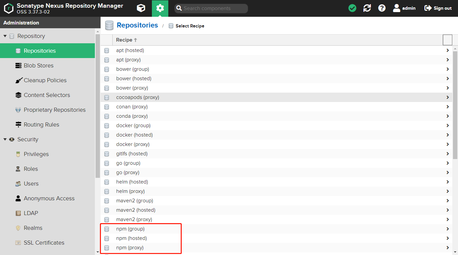Open the Administration gear icon
Screen dimensions: 458x255
click(x=160, y=8)
